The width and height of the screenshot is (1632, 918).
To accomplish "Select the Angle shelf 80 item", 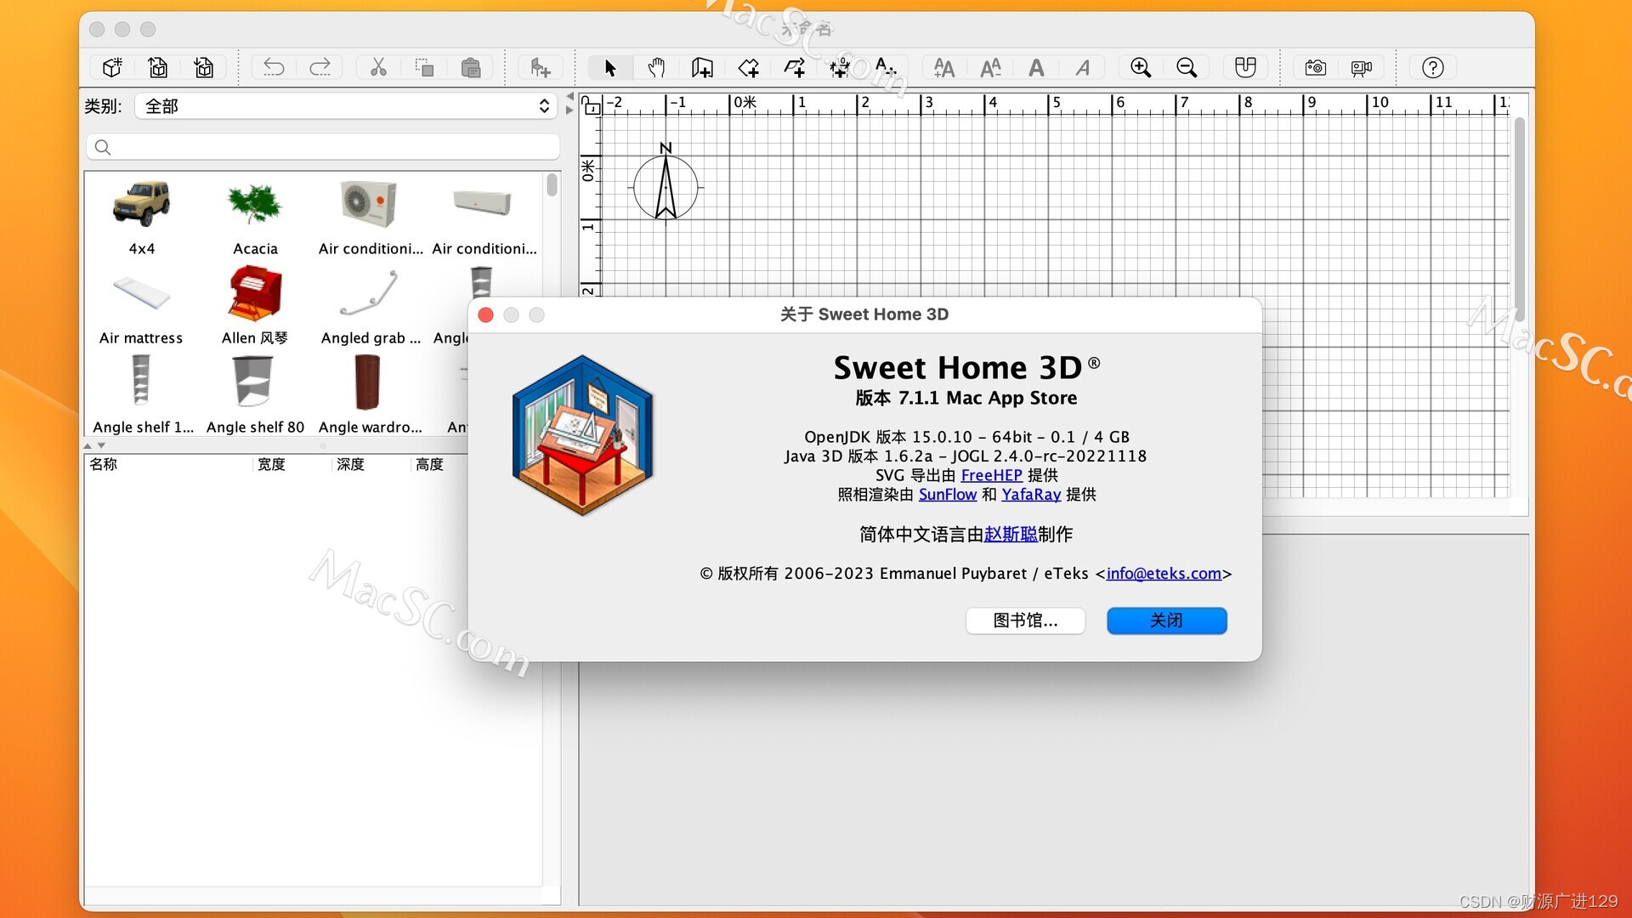I will (x=255, y=396).
